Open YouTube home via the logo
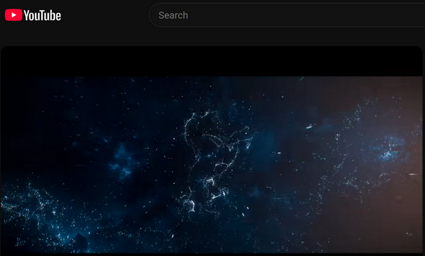The image size is (425, 256). [33, 15]
